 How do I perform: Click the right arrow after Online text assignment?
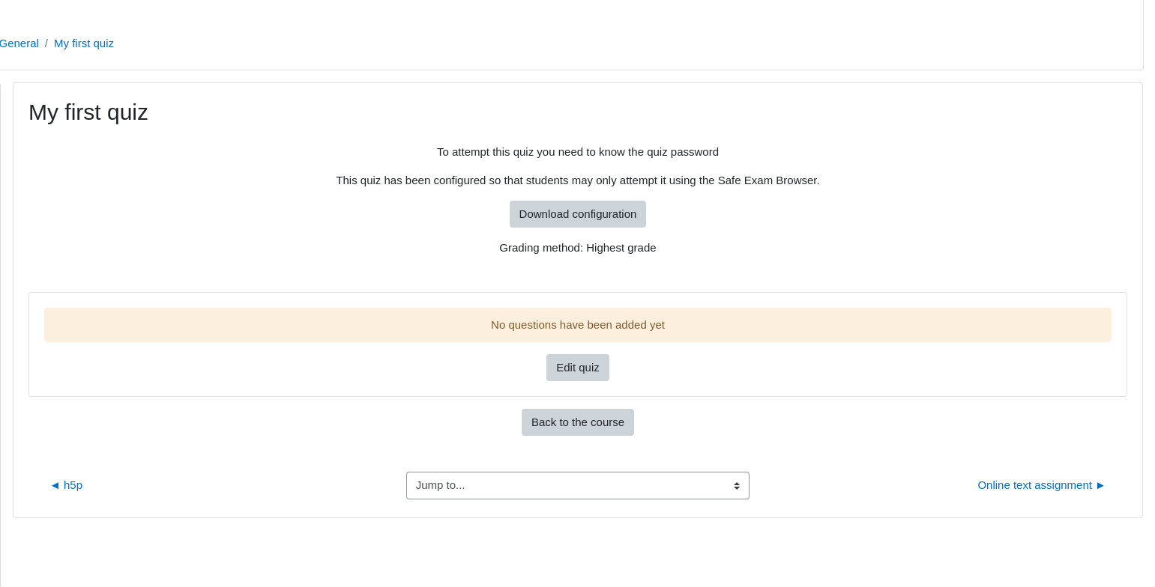1100,485
